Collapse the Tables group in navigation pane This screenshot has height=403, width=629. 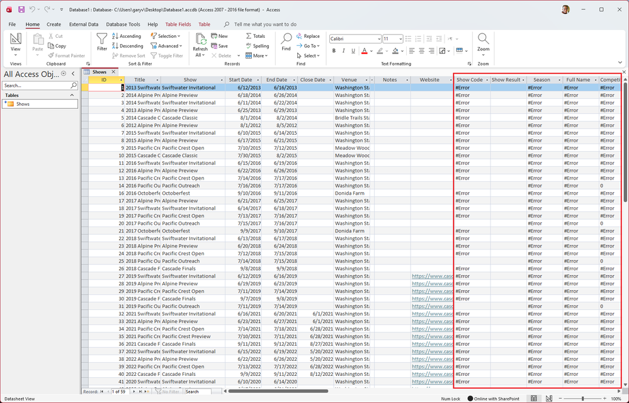click(72, 95)
